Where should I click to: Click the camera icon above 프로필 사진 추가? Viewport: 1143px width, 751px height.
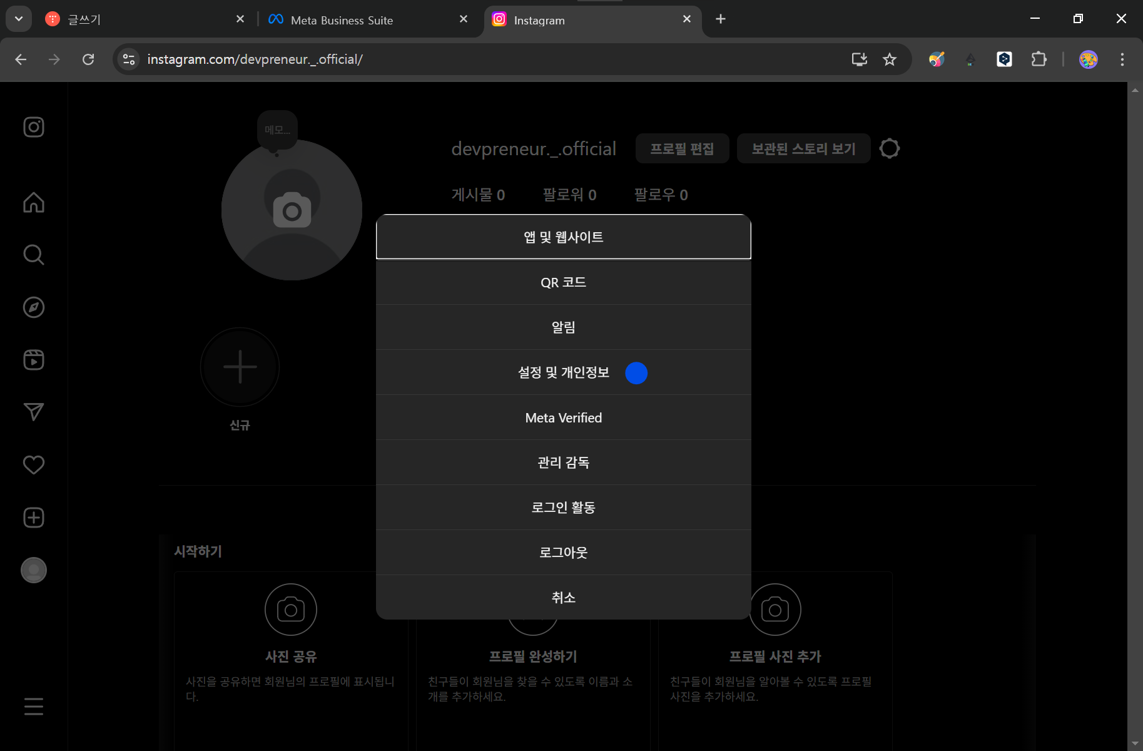click(x=775, y=610)
